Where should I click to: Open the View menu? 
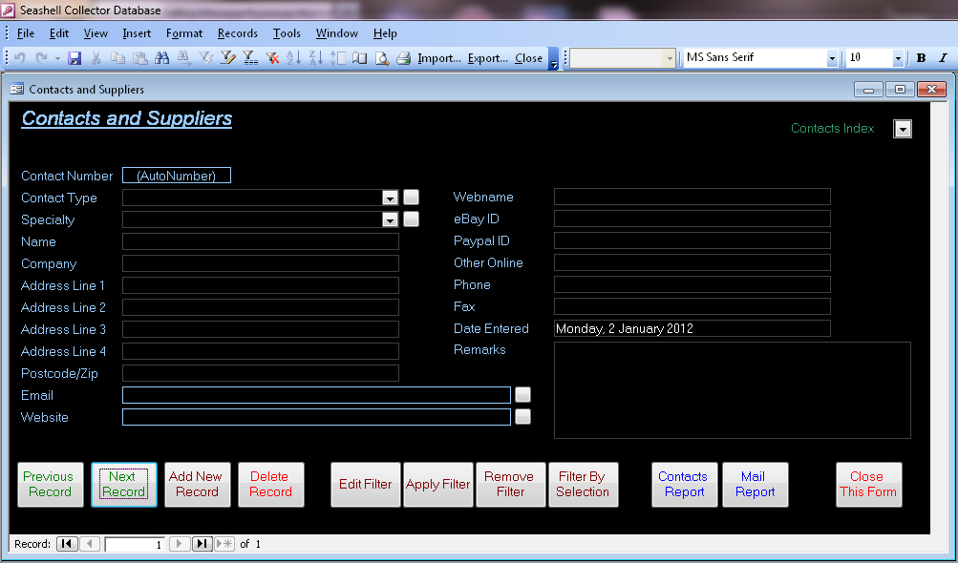(96, 33)
